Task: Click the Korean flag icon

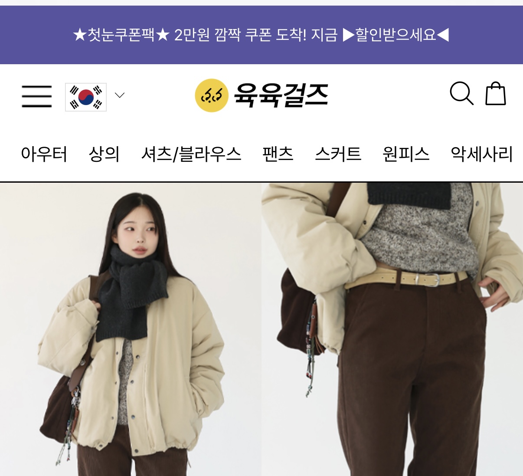Action: click(86, 97)
